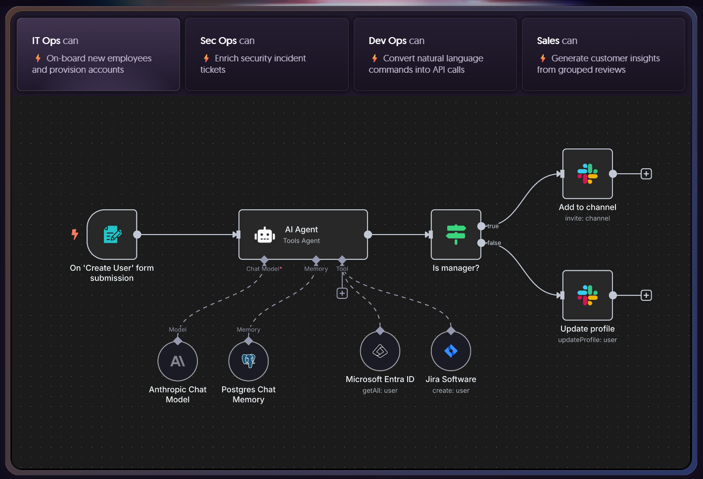Image resolution: width=703 pixels, height=479 pixels.
Task: Select the Update profile Slack node
Action: (x=587, y=295)
